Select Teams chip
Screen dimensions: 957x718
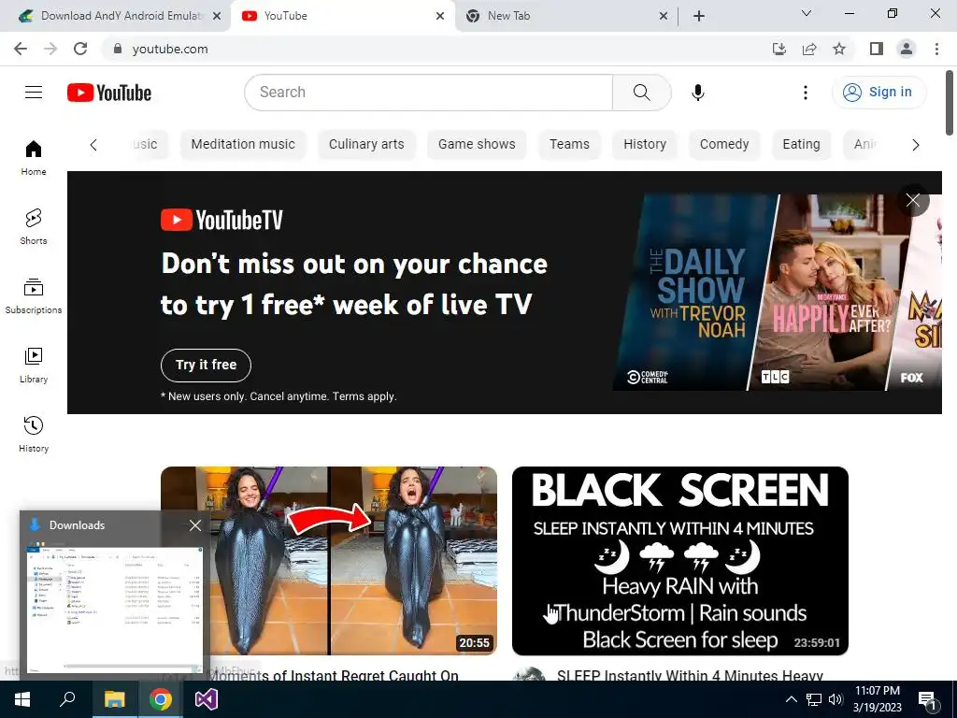click(x=569, y=144)
